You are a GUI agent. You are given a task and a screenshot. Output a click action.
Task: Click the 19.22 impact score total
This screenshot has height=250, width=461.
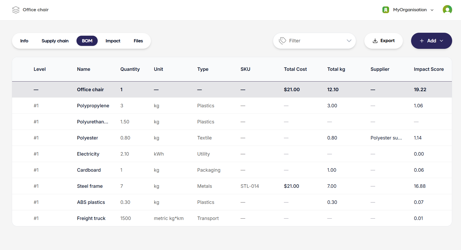[x=420, y=90]
